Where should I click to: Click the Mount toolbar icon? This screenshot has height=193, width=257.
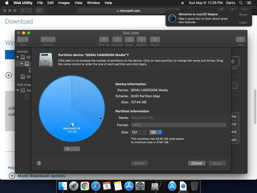point(155,39)
